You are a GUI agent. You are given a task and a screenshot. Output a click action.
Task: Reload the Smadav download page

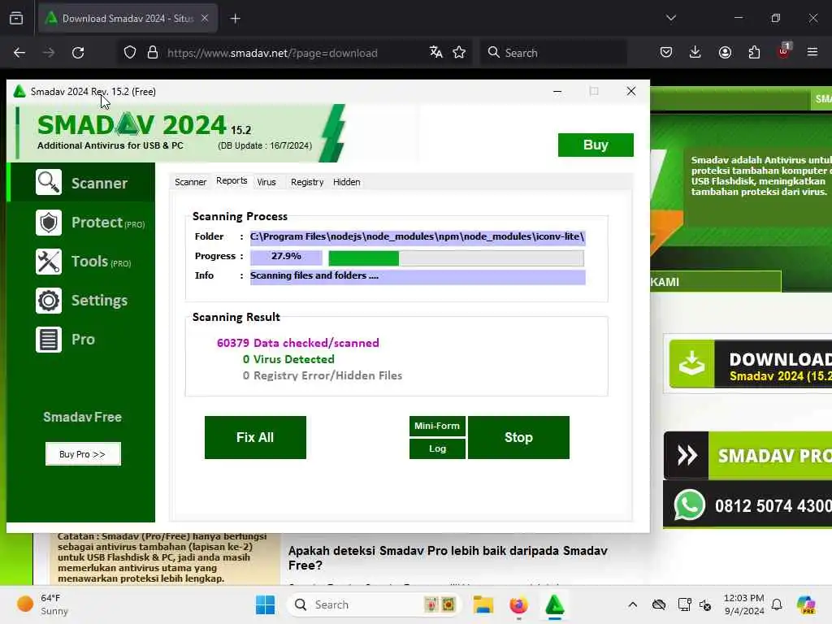tap(78, 53)
